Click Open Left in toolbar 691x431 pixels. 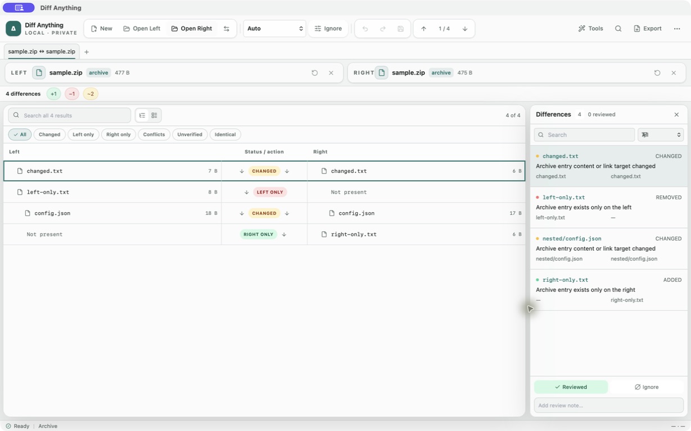click(x=142, y=29)
